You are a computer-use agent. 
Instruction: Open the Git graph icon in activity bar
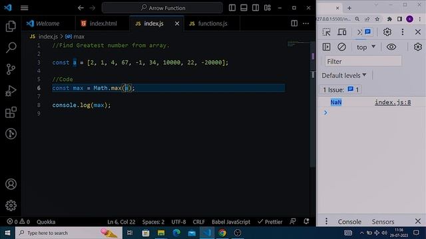tap(11, 133)
